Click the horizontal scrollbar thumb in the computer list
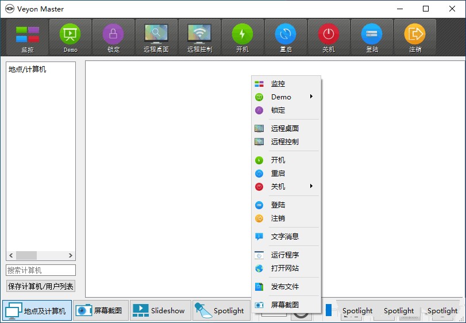466x323 pixels. [26, 256]
